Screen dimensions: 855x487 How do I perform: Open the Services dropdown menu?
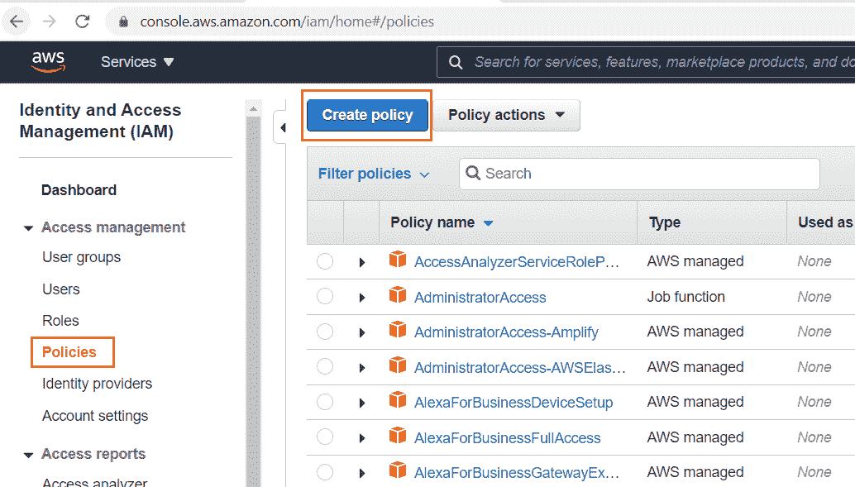click(x=137, y=62)
